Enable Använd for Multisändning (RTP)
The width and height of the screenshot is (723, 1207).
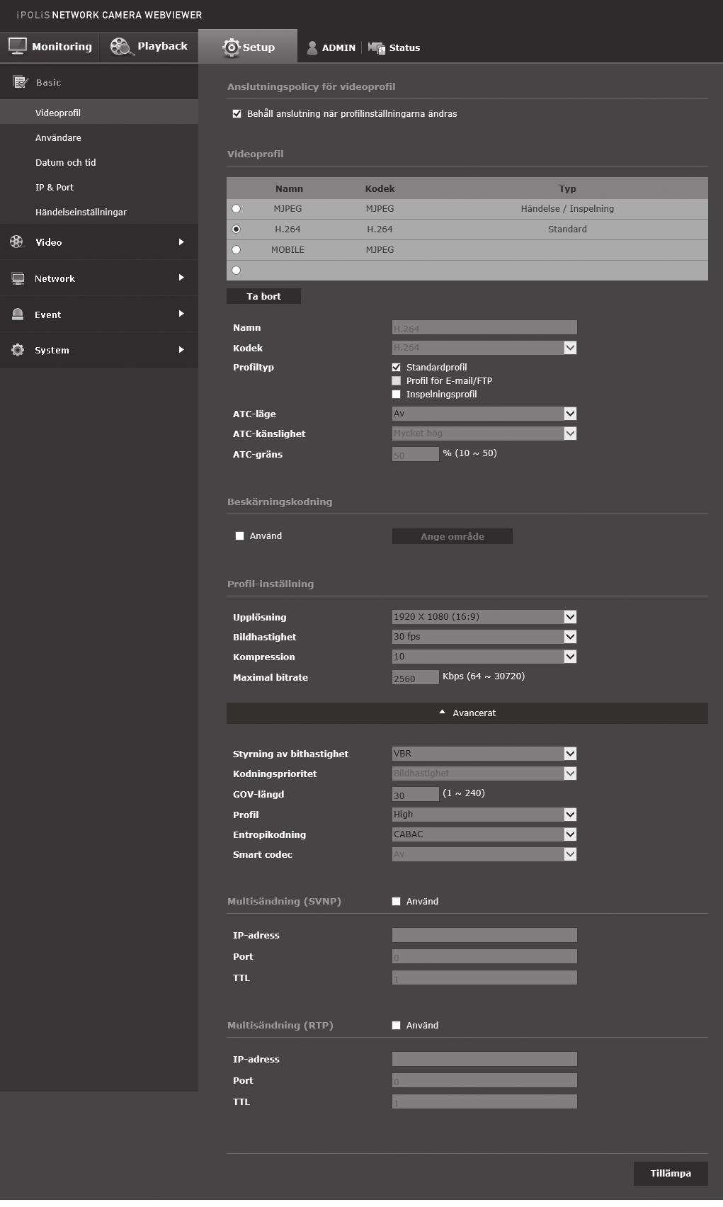coord(397,1026)
